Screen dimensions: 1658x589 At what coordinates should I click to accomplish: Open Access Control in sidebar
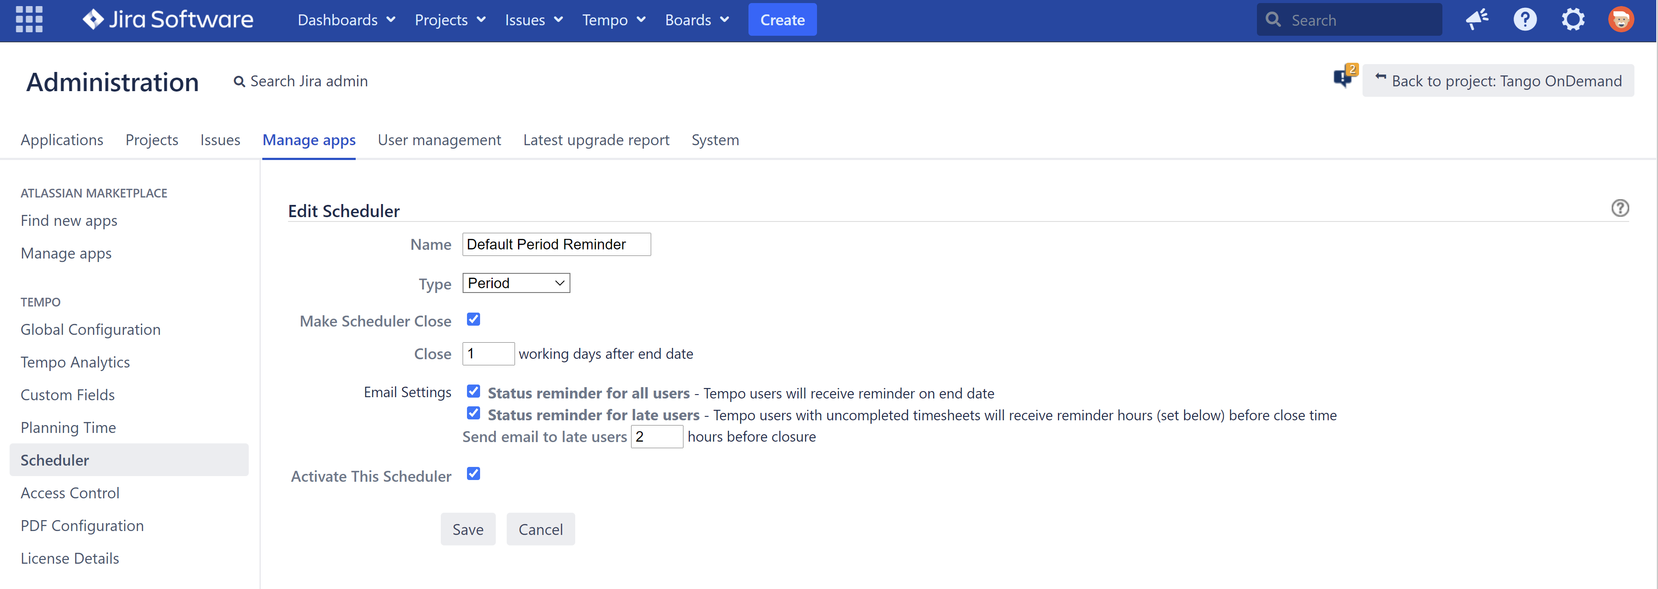[x=70, y=493]
